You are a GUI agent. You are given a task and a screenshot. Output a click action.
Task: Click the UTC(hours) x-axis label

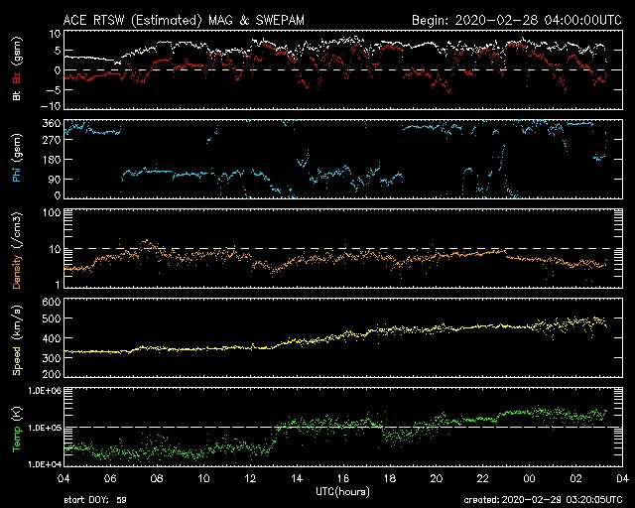(343, 490)
